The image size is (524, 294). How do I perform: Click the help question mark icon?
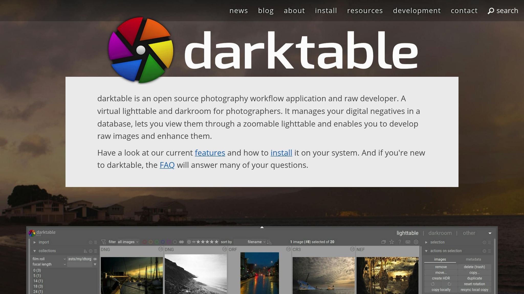pos(400,242)
